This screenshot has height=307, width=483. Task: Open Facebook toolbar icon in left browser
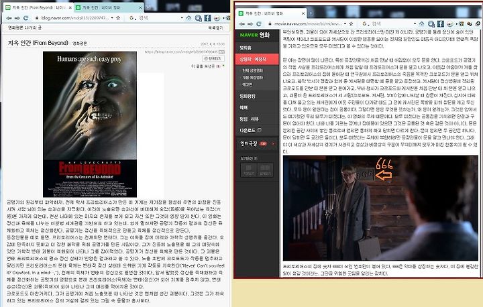tap(208, 18)
